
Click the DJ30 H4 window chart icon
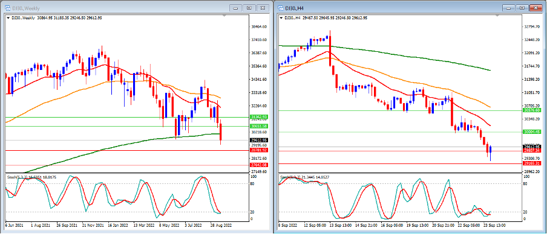tap(281, 8)
